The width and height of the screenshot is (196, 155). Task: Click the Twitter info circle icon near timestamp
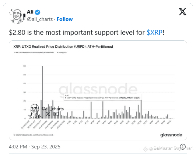coord(183,147)
